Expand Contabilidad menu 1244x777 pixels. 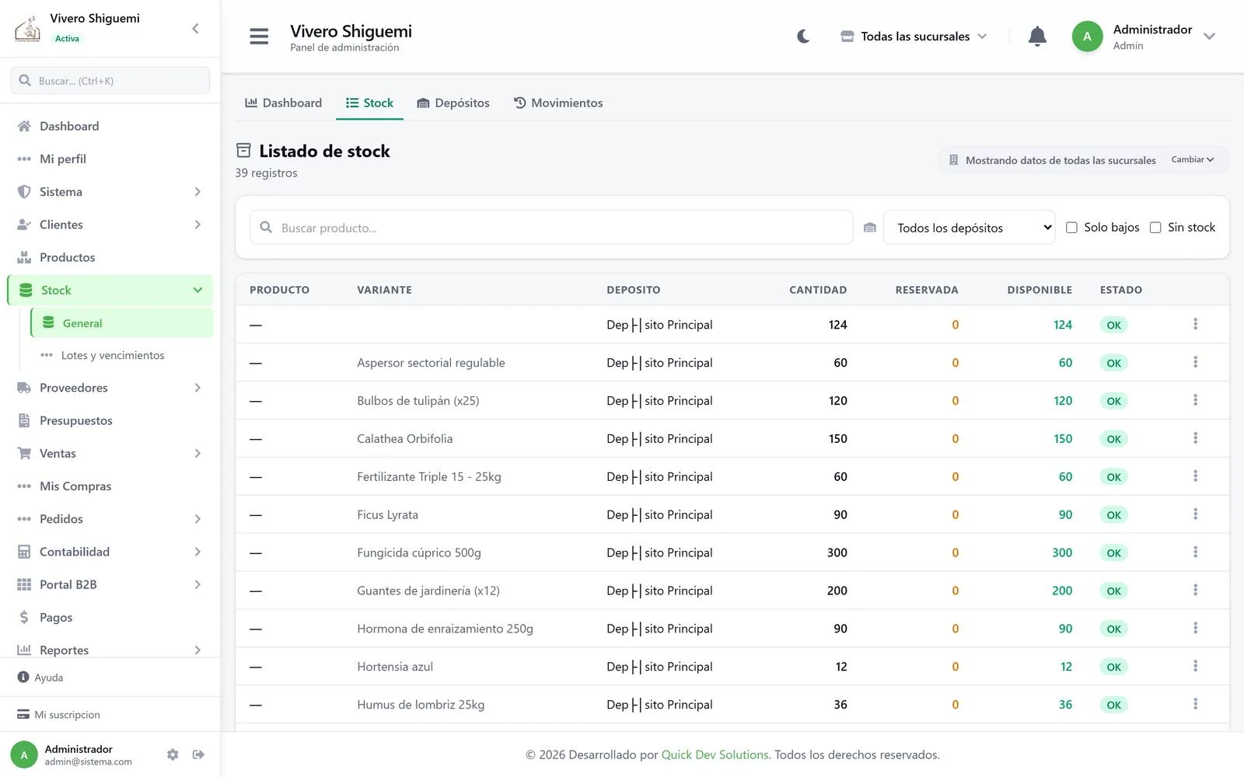(110, 552)
